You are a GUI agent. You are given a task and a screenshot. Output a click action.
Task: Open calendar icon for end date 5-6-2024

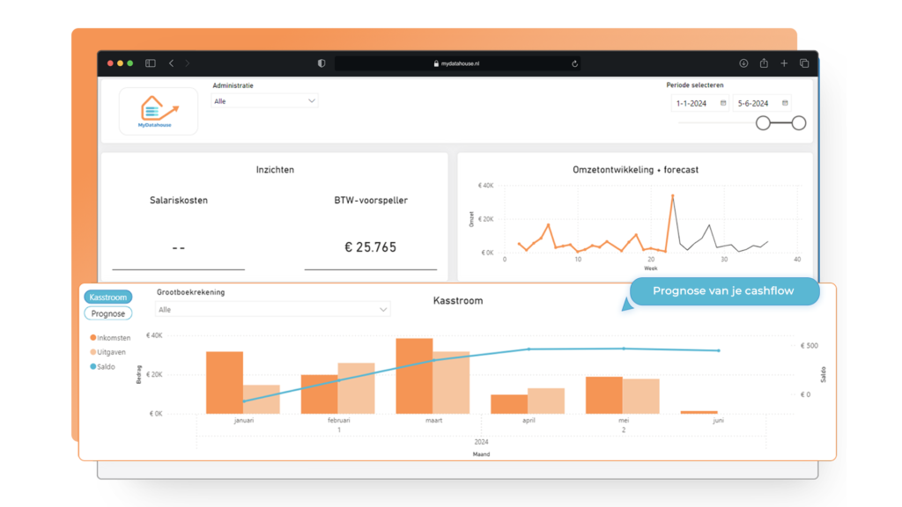pos(785,103)
